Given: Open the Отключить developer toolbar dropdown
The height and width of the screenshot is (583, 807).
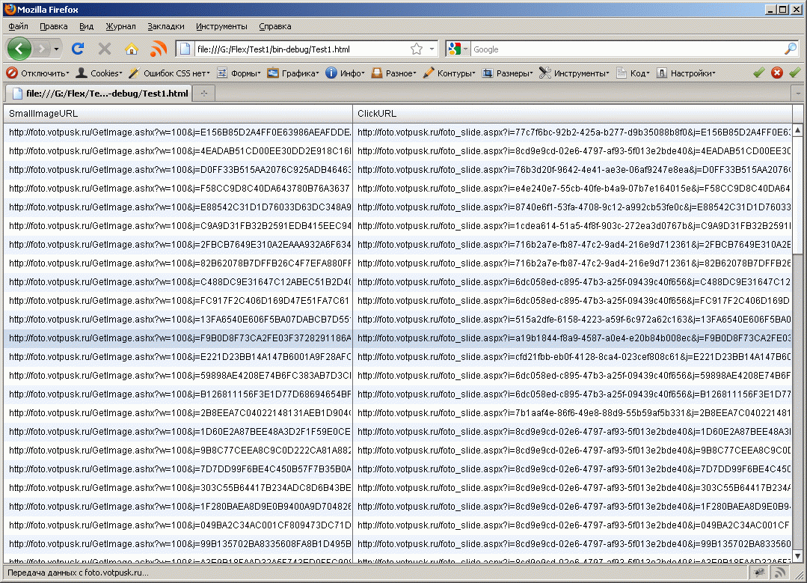Looking at the screenshot, I should coord(37,73).
